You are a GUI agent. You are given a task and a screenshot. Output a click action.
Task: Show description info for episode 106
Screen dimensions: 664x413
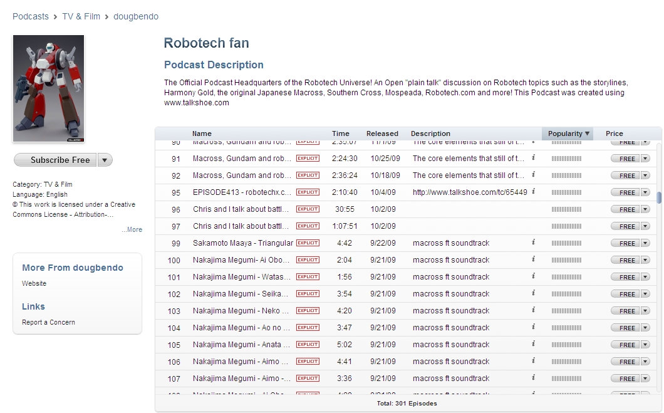pyautogui.click(x=533, y=361)
